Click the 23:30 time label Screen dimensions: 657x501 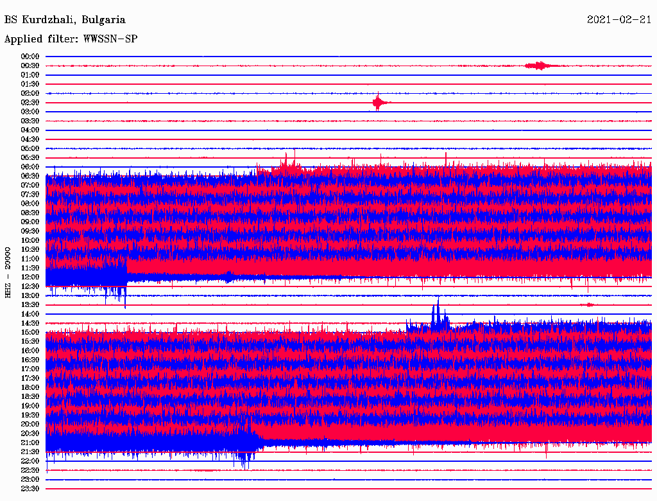click(30, 489)
